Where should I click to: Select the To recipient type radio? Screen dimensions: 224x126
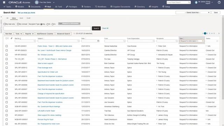48,24
